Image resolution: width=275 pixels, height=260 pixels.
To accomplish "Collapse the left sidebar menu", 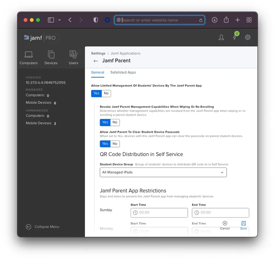I will (x=43, y=227).
